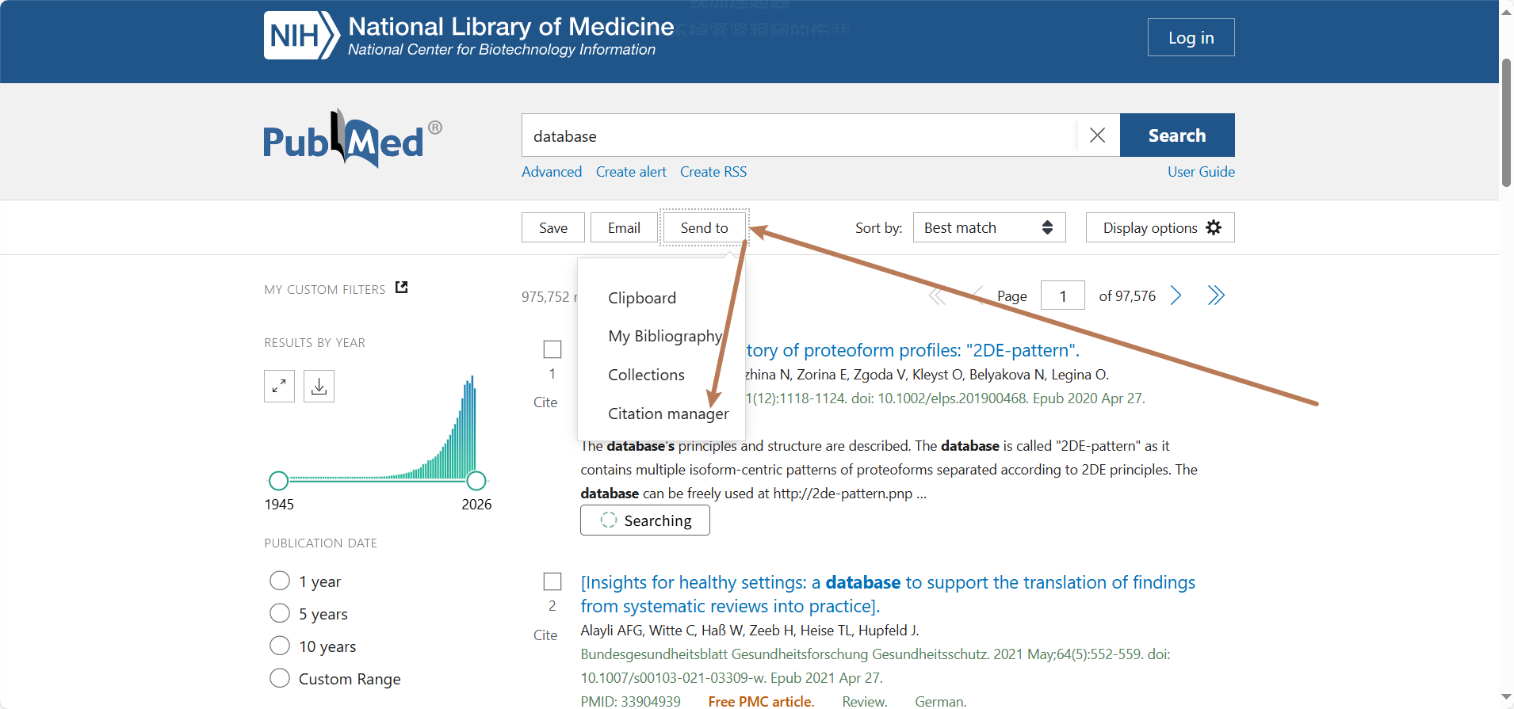Select the Custom Range date option

280,679
